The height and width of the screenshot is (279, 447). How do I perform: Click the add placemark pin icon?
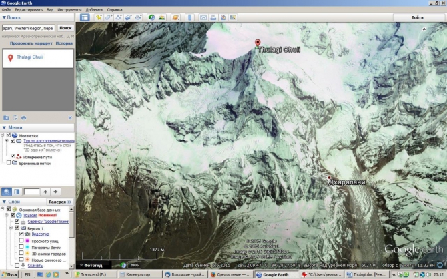99,17
